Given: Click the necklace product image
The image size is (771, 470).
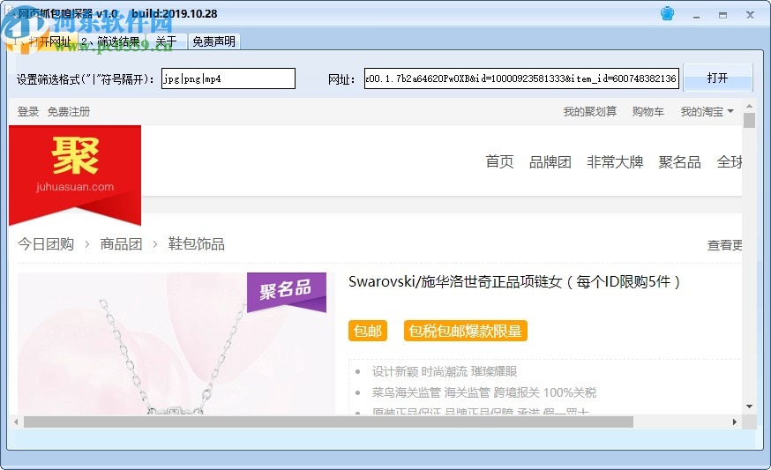Looking at the screenshot, I should coord(176,344).
